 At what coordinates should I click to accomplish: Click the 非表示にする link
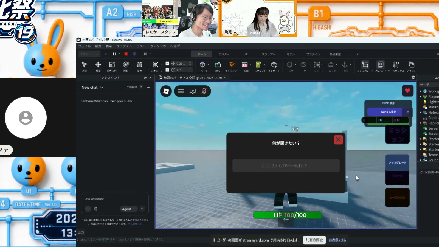pyautogui.click(x=337, y=240)
